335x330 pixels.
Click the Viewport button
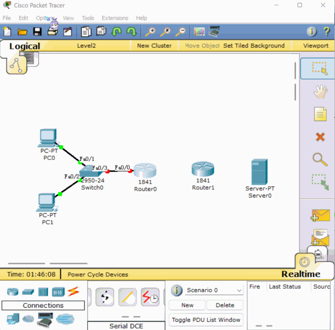point(316,46)
